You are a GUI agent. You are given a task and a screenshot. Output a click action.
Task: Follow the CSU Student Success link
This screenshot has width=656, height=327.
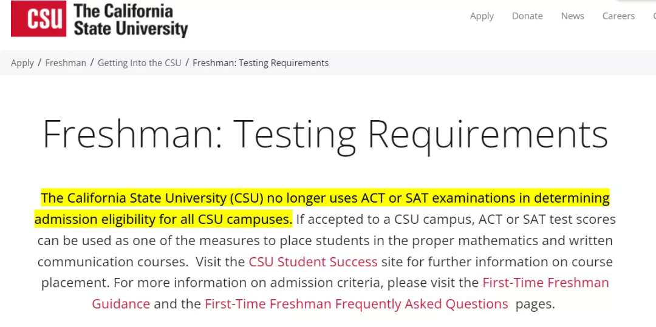(x=313, y=262)
